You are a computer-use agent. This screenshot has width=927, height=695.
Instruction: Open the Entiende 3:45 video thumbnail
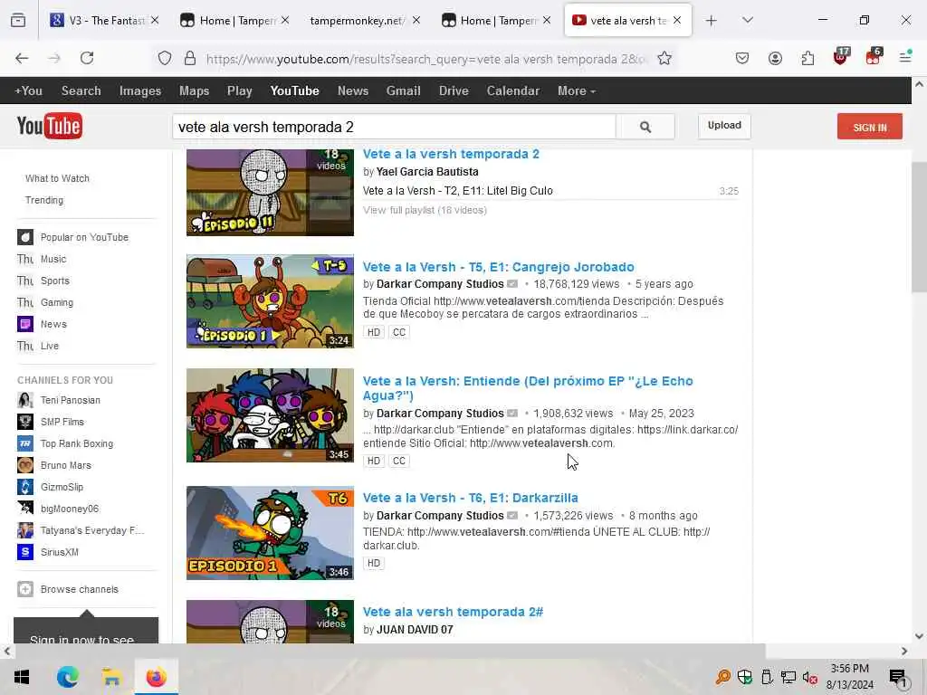[x=270, y=415]
